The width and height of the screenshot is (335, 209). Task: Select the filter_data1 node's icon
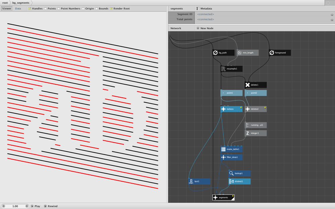pos(223,157)
